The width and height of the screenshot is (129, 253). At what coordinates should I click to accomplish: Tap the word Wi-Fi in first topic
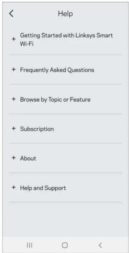click(x=27, y=44)
